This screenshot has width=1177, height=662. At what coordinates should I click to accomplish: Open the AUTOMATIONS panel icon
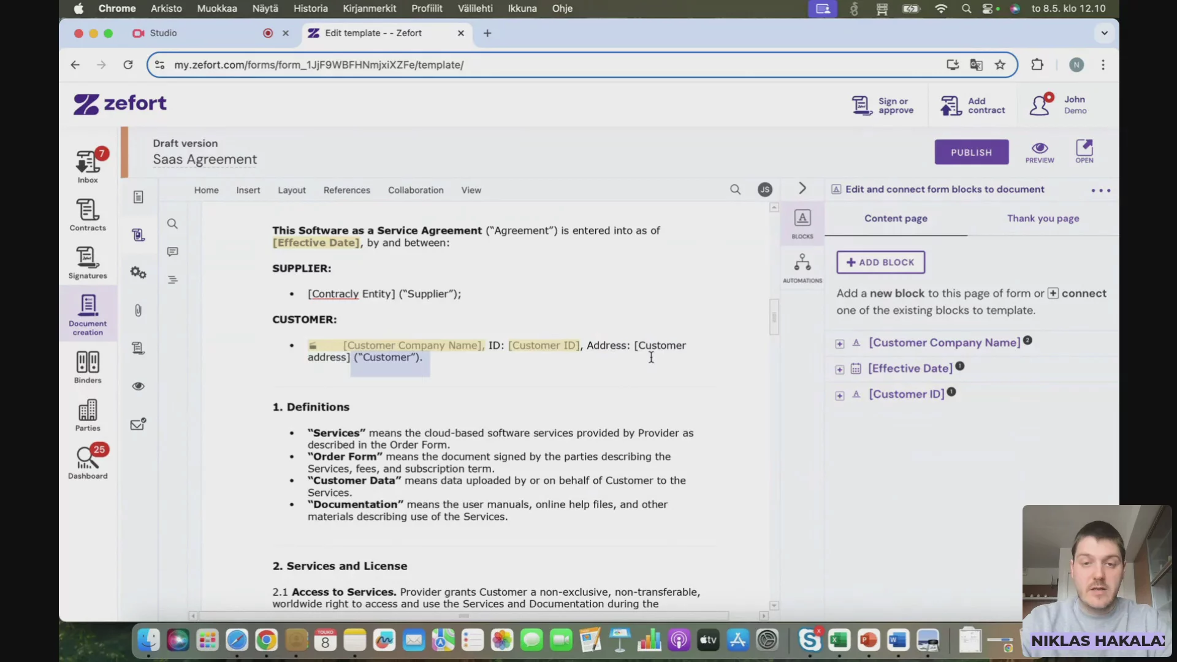tap(802, 268)
